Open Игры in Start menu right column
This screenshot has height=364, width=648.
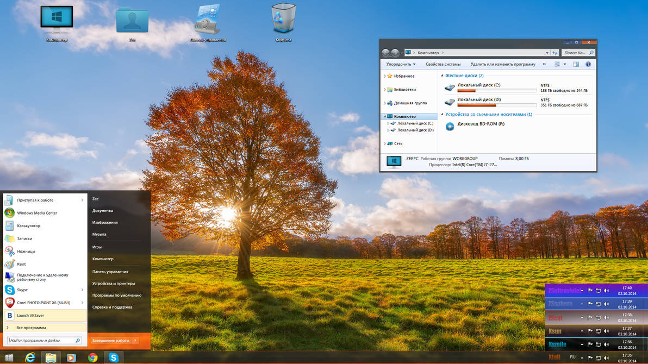tap(97, 247)
